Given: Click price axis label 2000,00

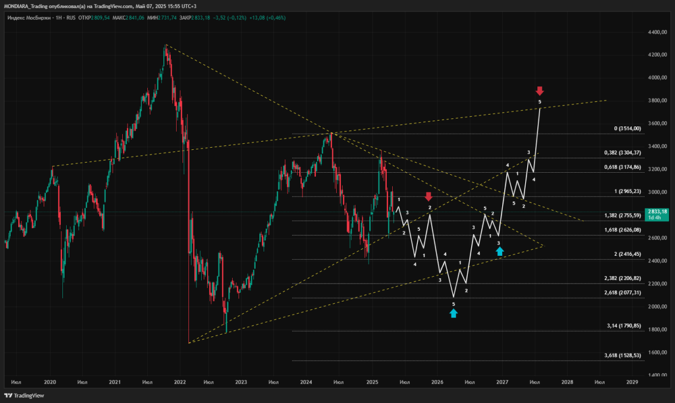Looking at the screenshot, I should pyautogui.click(x=657, y=307).
